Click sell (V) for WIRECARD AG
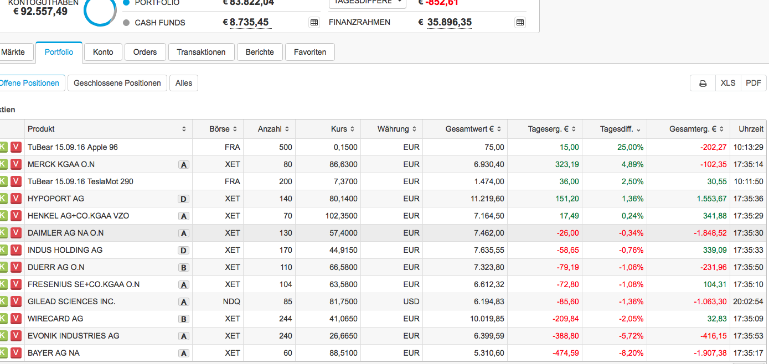 16,319
